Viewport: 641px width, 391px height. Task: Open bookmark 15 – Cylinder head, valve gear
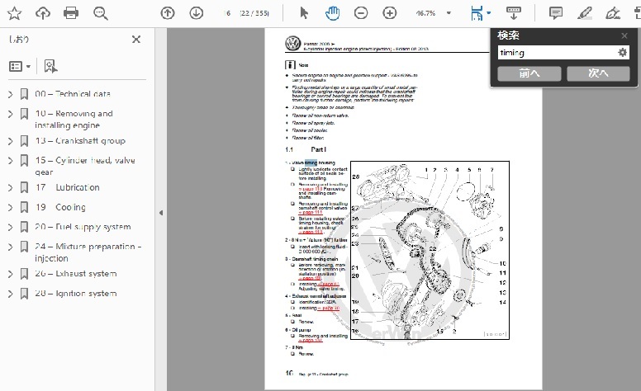[x=85, y=166]
